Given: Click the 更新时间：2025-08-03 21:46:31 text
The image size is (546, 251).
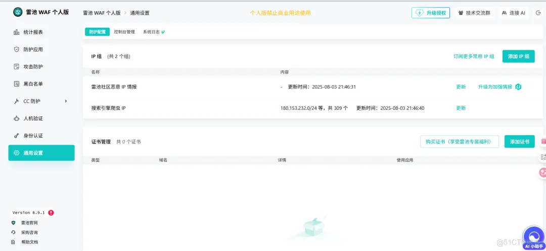Looking at the screenshot, I should click(x=322, y=87).
